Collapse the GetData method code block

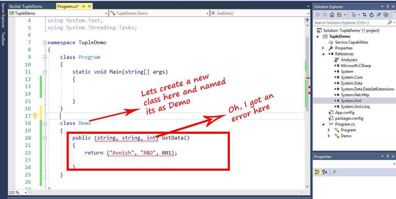(x=45, y=138)
